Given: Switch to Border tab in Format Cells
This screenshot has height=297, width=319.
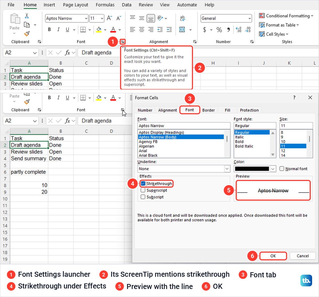Looking at the screenshot, I should point(208,110).
